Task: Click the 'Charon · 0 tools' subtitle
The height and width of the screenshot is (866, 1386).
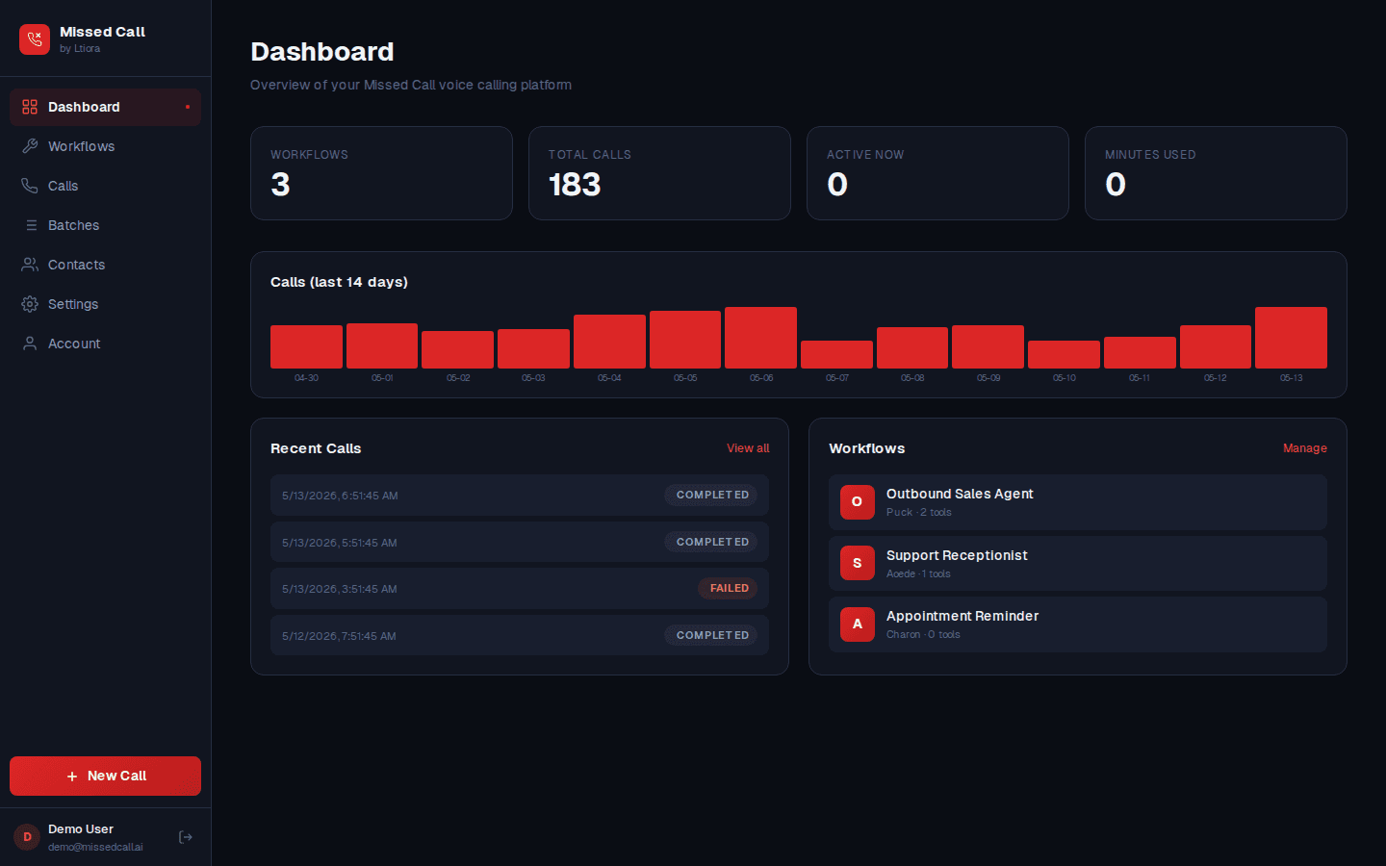Action: click(923, 634)
